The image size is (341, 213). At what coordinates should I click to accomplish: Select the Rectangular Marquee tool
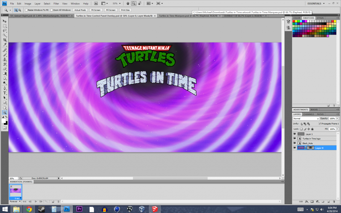click(5, 26)
